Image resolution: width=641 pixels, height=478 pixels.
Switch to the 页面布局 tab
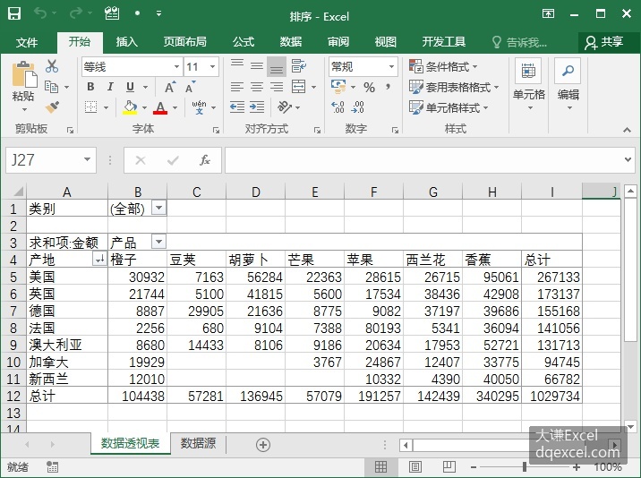(184, 42)
